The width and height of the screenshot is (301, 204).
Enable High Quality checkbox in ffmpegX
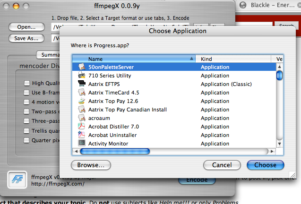click(26, 83)
